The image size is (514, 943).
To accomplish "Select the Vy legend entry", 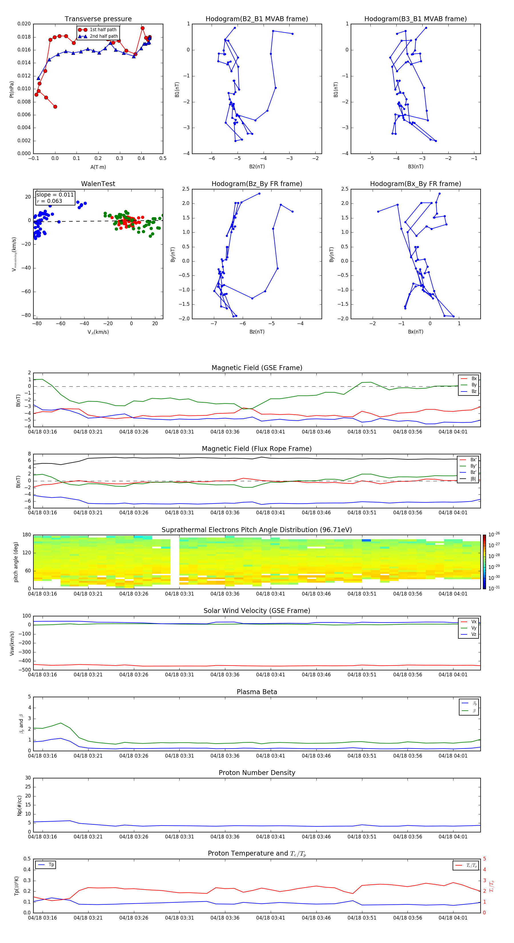I will (469, 628).
